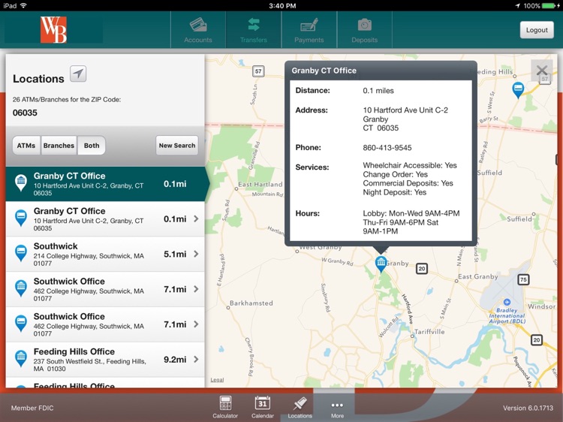Tap the Bradley International Airport marker
563x422 pixels.
[x=507, y=302]
